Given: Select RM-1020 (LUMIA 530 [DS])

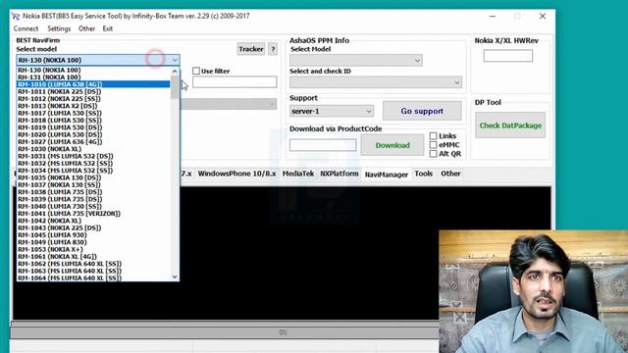Looking at the screenshot, I should tap(93, 135).
